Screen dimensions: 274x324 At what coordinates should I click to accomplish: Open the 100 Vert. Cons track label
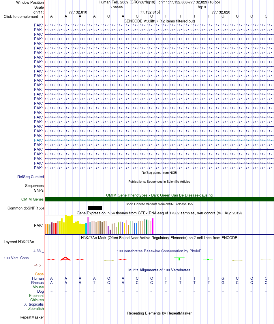click(16, 258)
